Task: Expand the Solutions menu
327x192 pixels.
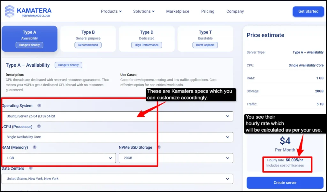Action: click(x=144, y=11)
